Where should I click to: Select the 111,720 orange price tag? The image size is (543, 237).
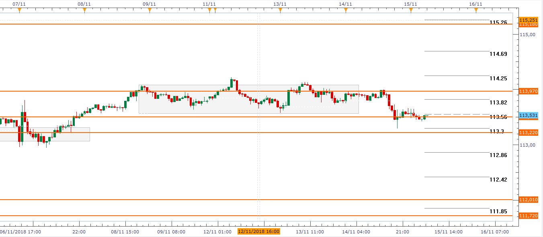[528, 216]
